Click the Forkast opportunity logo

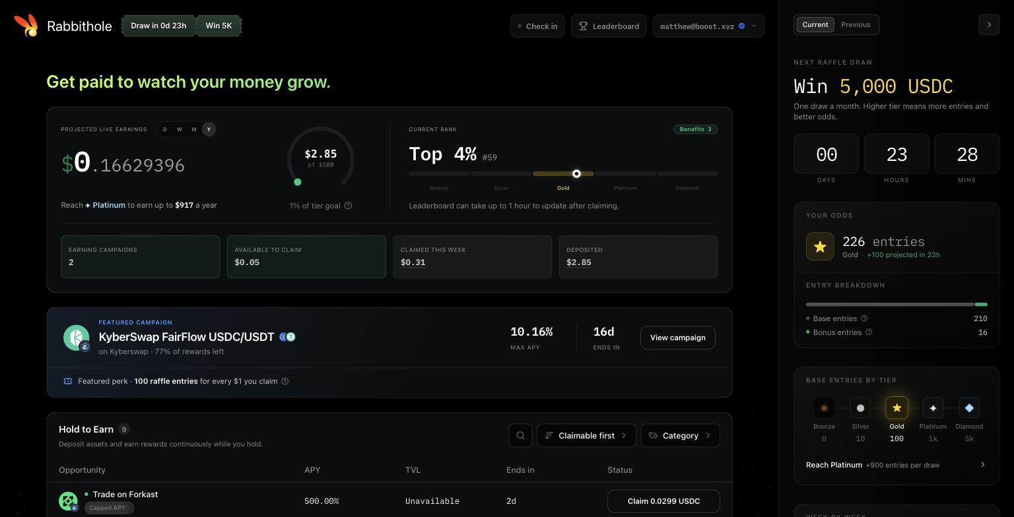tap(68, 501)
